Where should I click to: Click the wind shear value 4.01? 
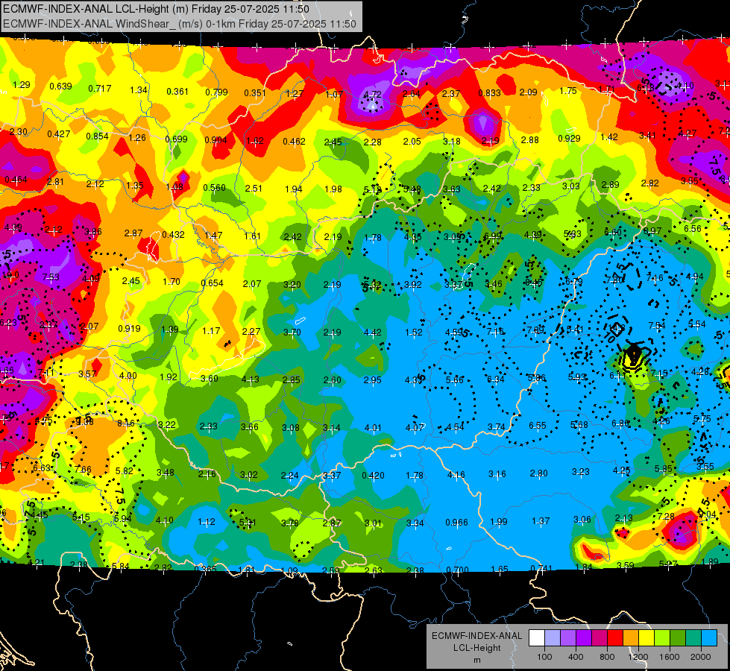pyautogui.click(x=373, y=427)
